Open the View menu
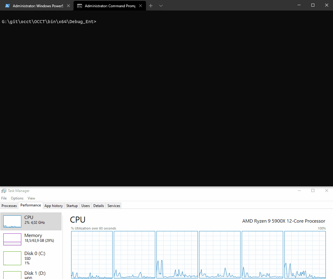 31,198
